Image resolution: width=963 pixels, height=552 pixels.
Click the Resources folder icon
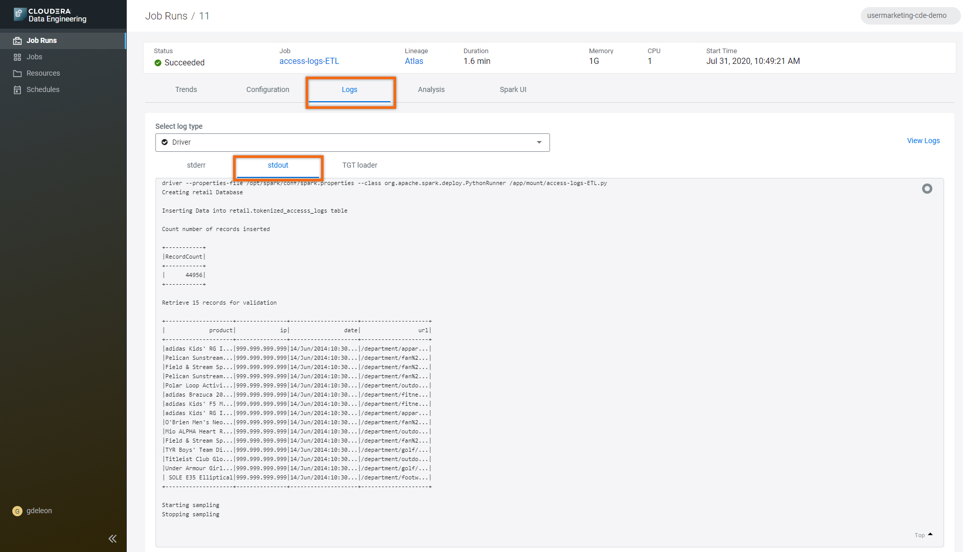click(x=17, y=74)
